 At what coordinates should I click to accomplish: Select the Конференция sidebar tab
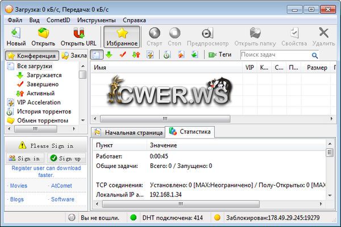tap(32, 56)
